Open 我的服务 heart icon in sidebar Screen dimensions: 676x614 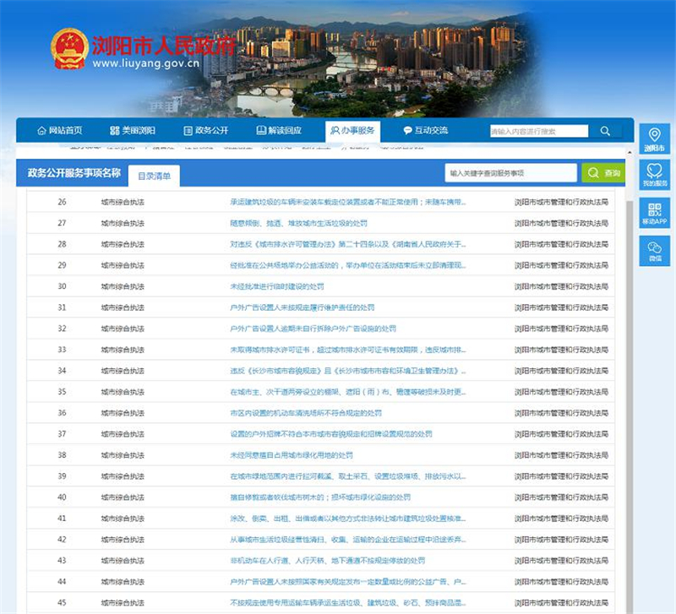tap(654, 172)
